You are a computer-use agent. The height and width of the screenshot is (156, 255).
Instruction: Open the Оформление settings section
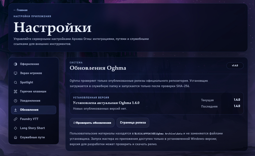34,64
